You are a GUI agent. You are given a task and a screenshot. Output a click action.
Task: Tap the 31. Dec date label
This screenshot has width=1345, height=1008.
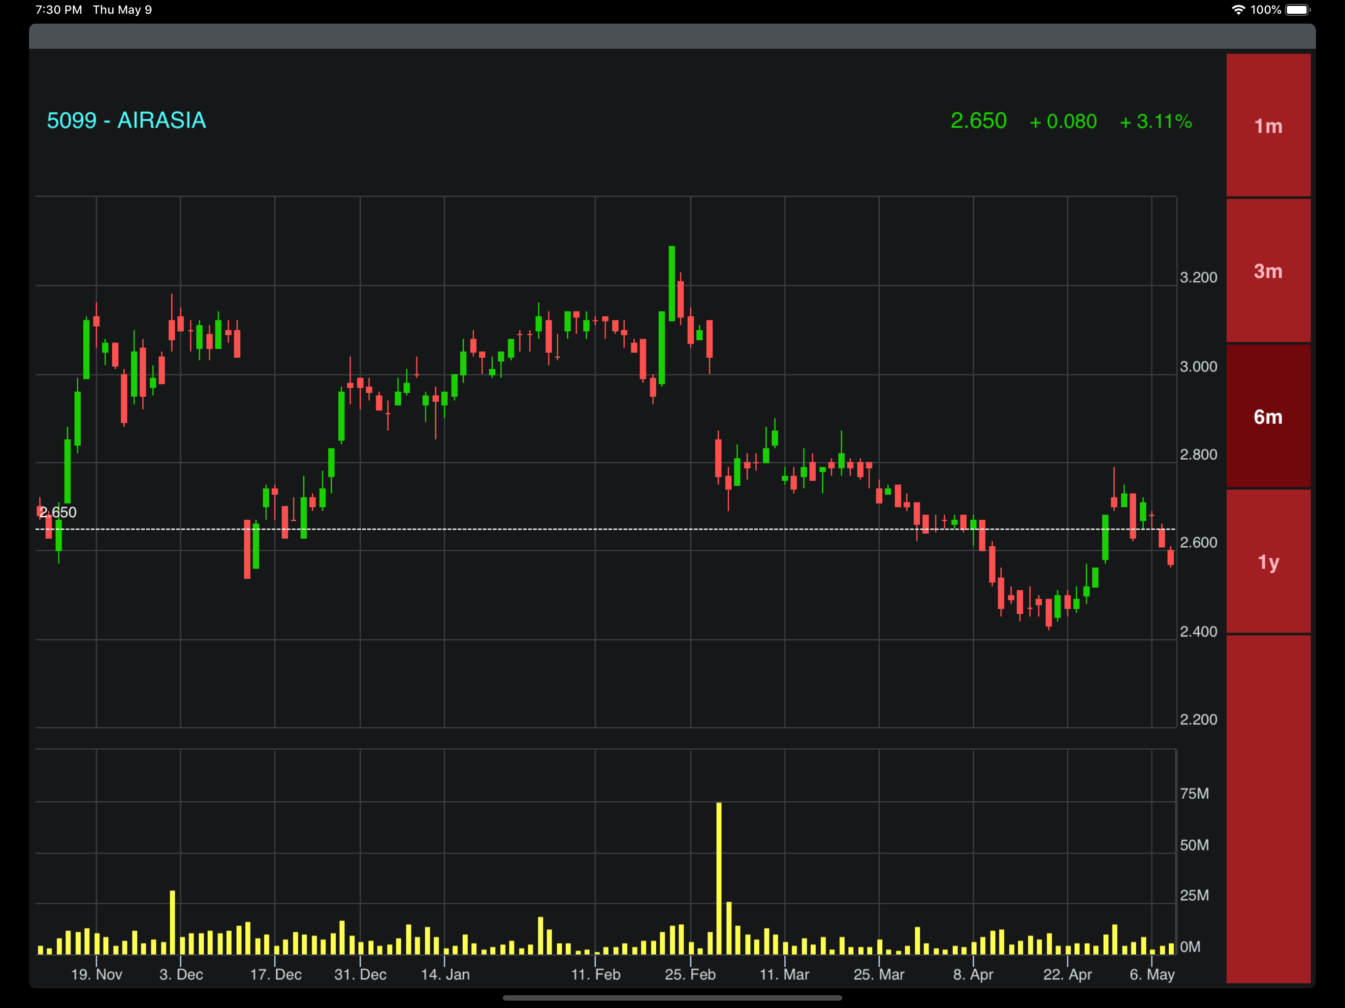click(x=360, y=974)
